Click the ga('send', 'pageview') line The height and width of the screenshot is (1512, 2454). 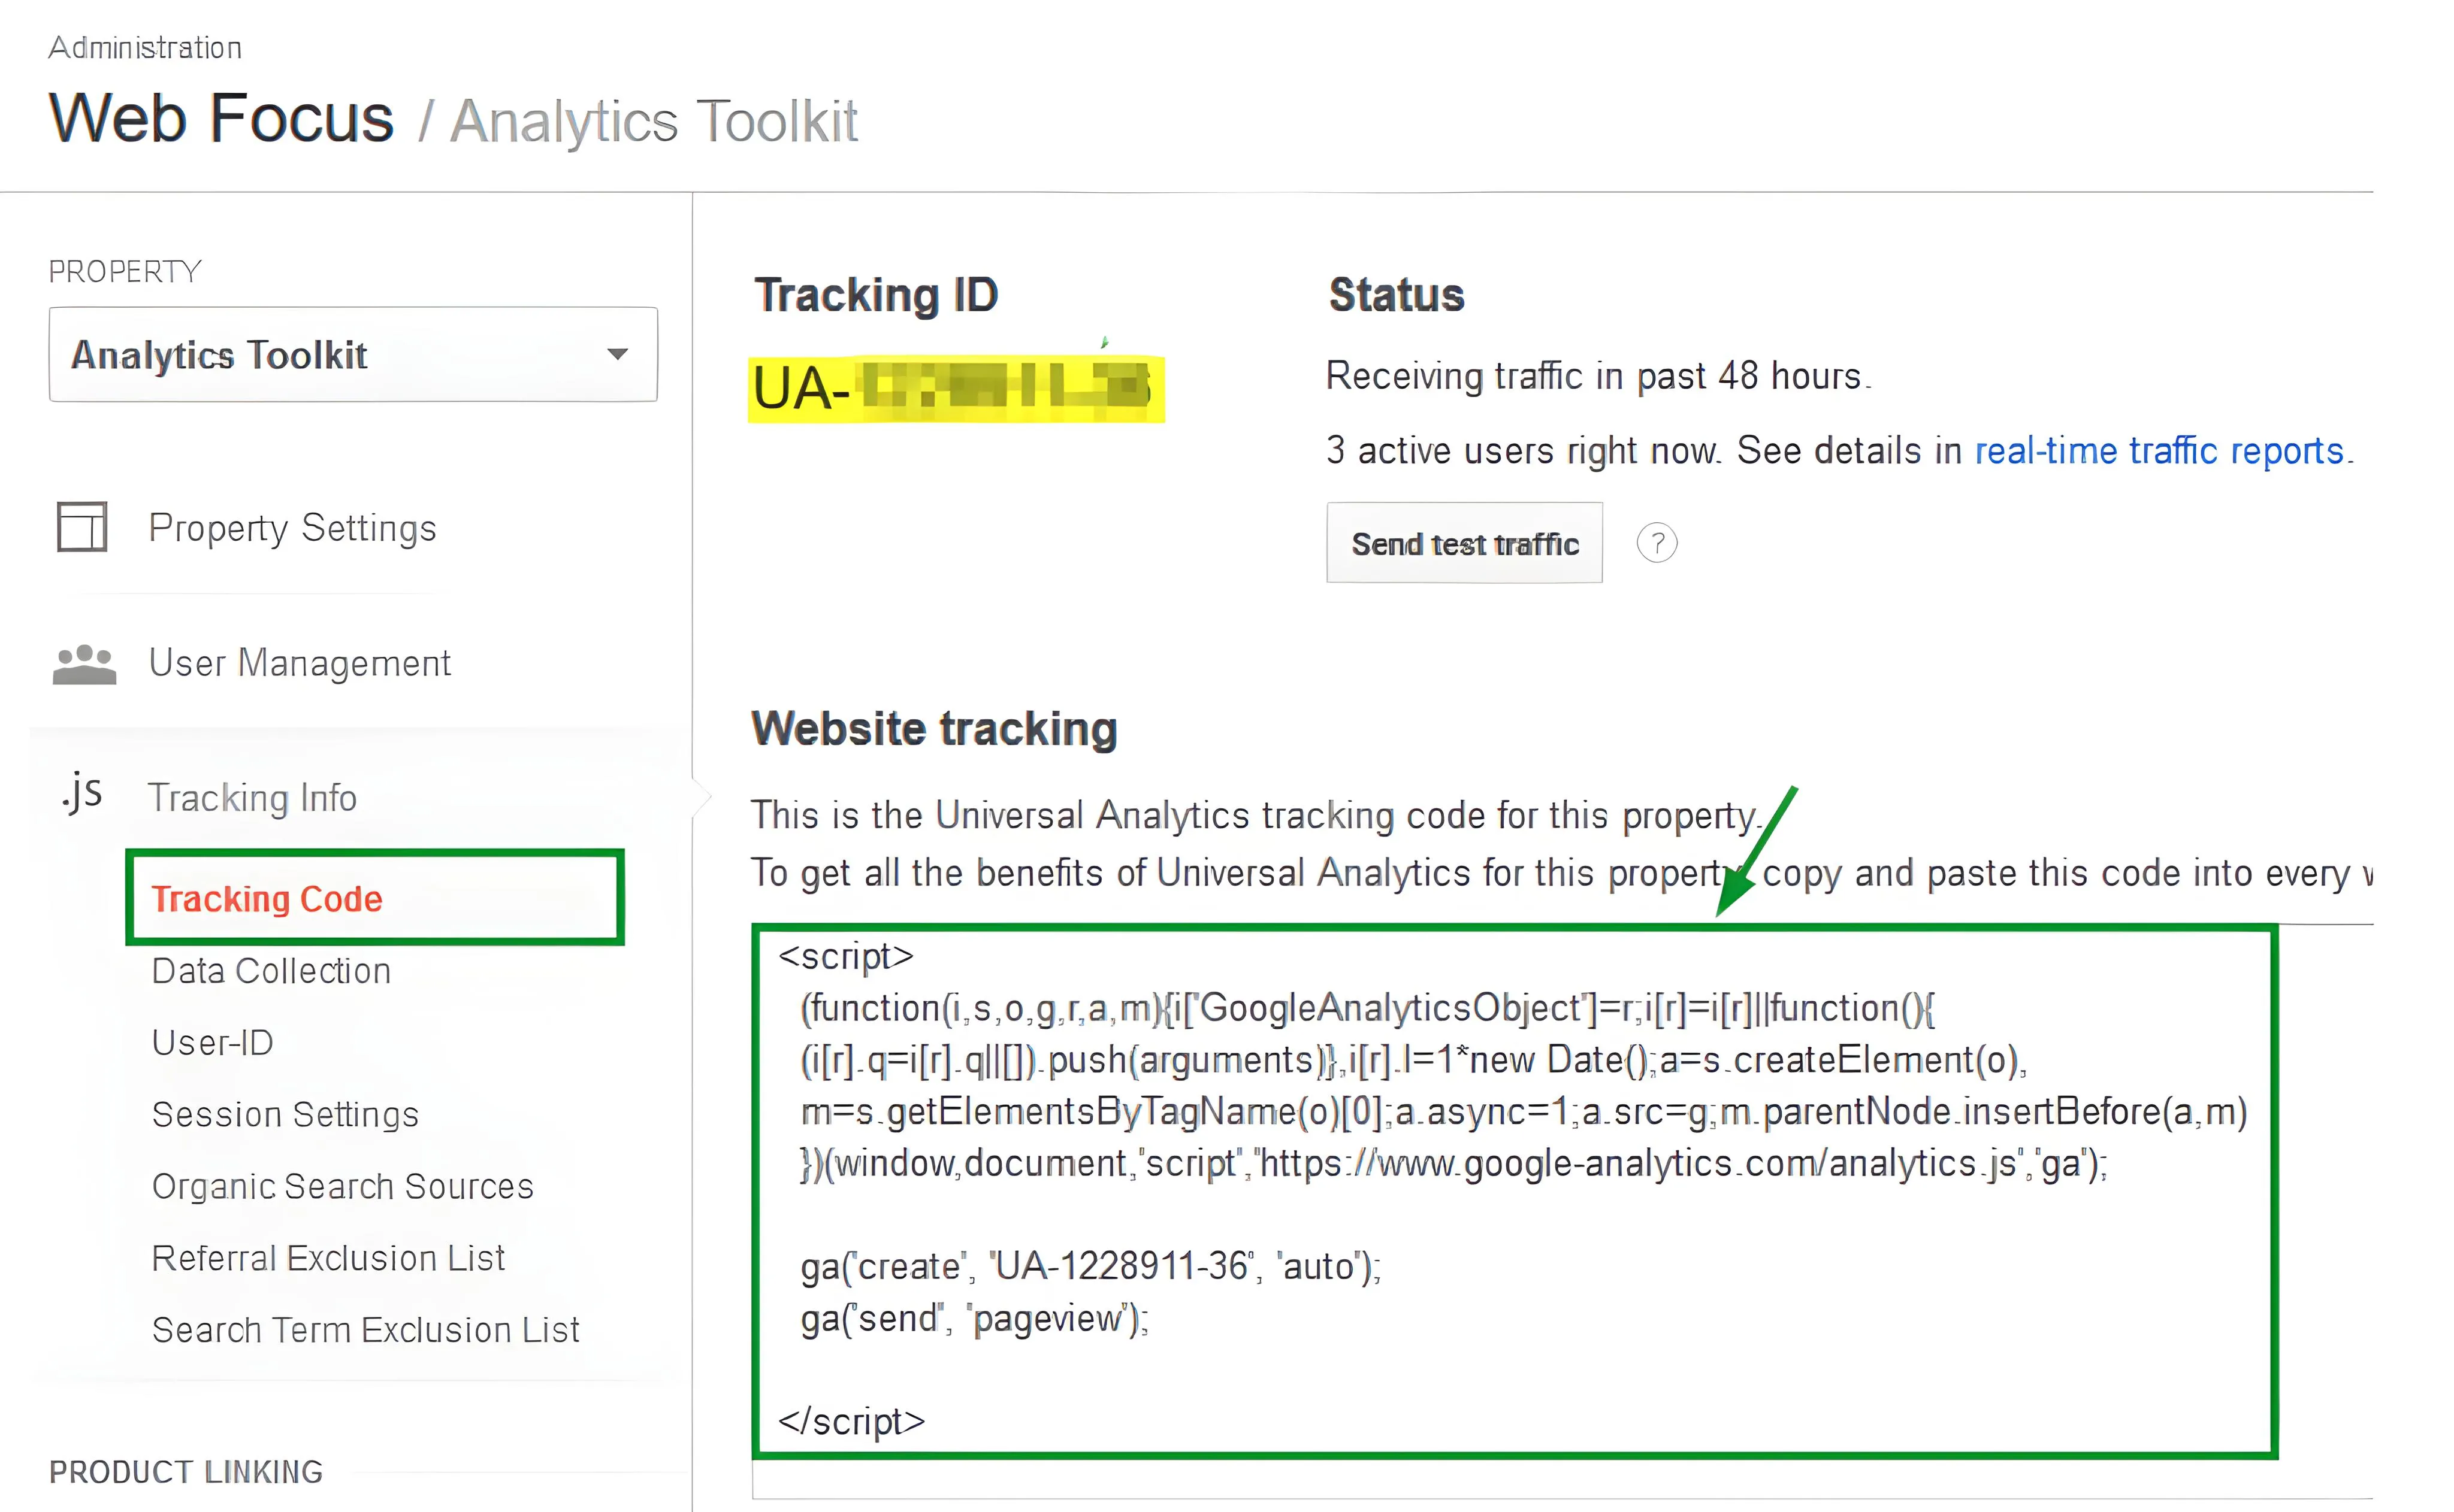974,1319
